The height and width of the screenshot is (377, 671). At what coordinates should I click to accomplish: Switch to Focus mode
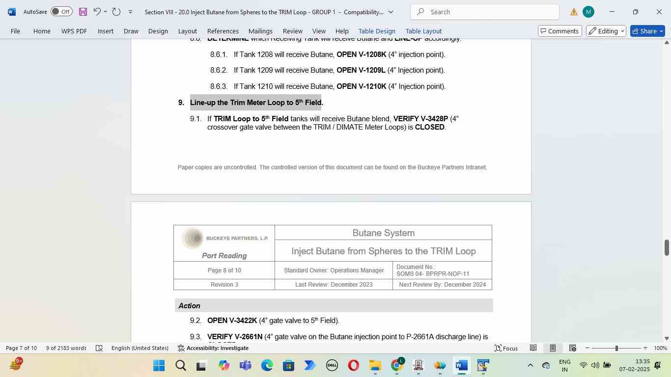506,348
